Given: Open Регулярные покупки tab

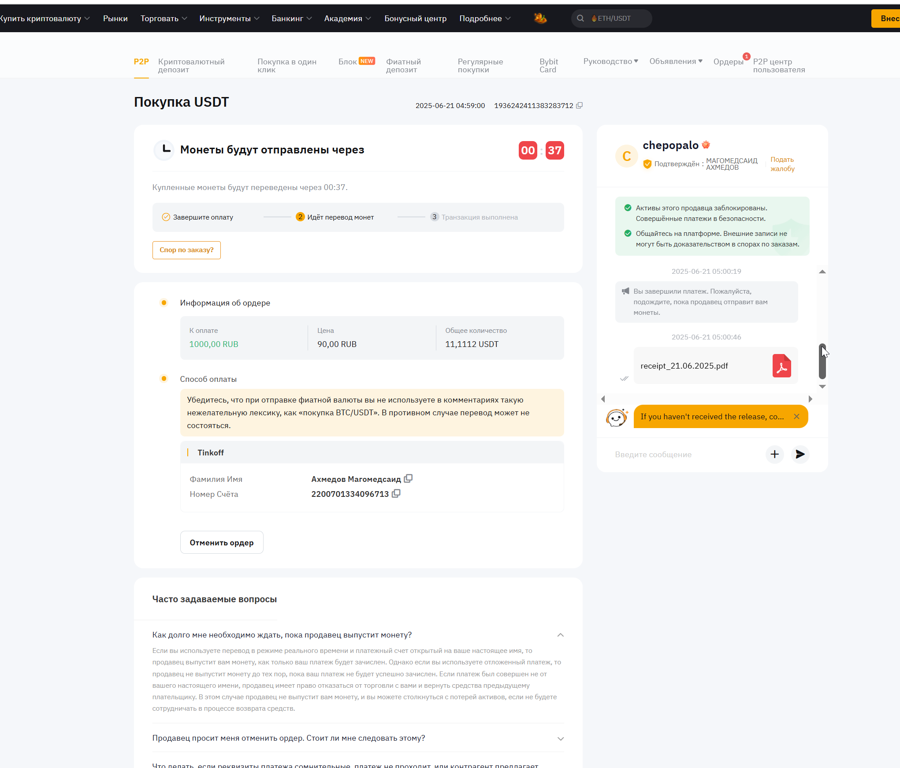Looking at the screenshot, I should point(480,66).
